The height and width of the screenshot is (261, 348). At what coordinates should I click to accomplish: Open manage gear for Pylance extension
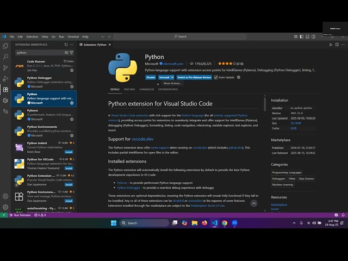pos(72,119)
